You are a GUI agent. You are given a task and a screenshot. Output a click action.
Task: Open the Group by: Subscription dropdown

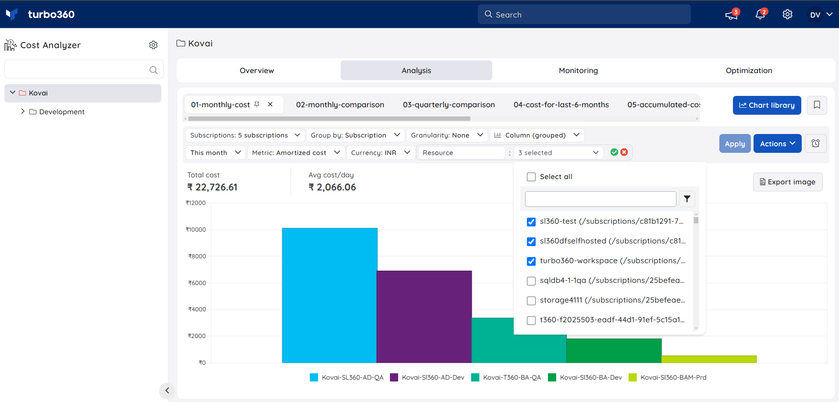(355, 135)
